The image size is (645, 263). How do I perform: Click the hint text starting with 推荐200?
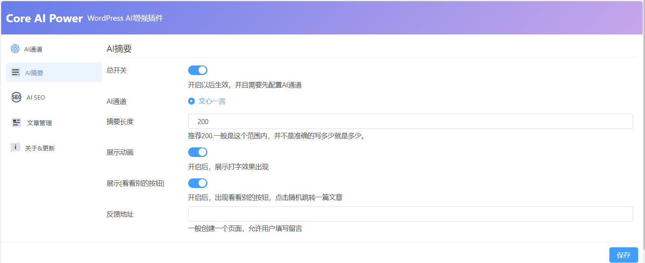point(277,136)
